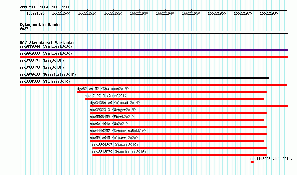Image resolution: width=297 pixels, height=175 pixels.
Task: Click the red nsv3285832 variant bar
Action: point(154,85)
